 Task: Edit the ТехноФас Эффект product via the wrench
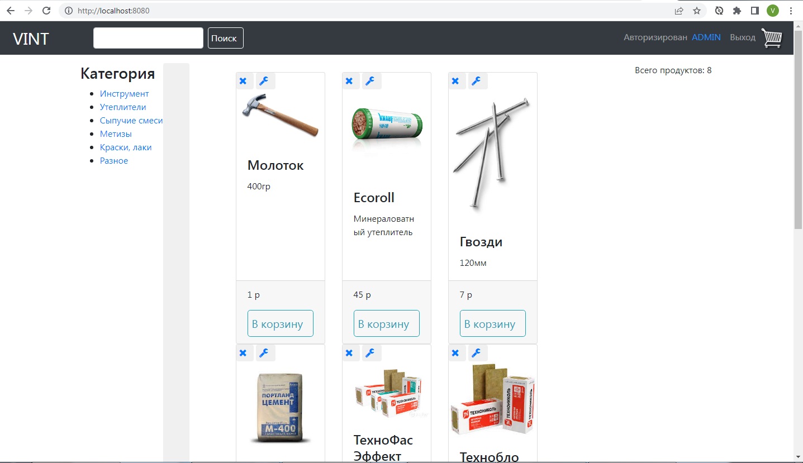pos(371,353)
